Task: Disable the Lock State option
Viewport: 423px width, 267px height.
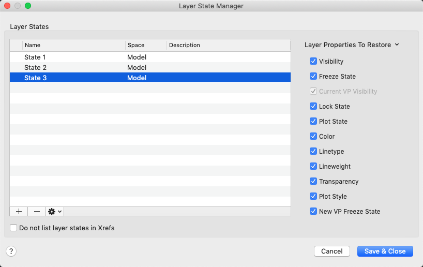Action: (x=313, y=106)
